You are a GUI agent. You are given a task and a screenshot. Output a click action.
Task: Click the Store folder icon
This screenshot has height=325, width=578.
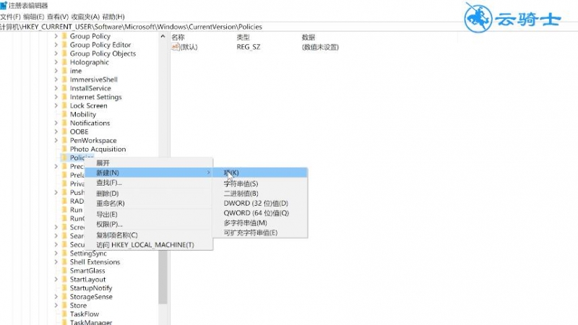(64, 305)
